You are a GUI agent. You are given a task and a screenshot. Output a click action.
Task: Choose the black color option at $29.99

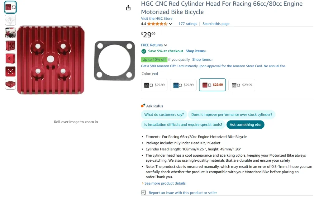coord(154,85)
